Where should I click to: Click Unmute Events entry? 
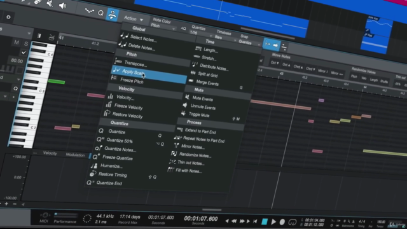pyautogui.click(x=203, y=107)
